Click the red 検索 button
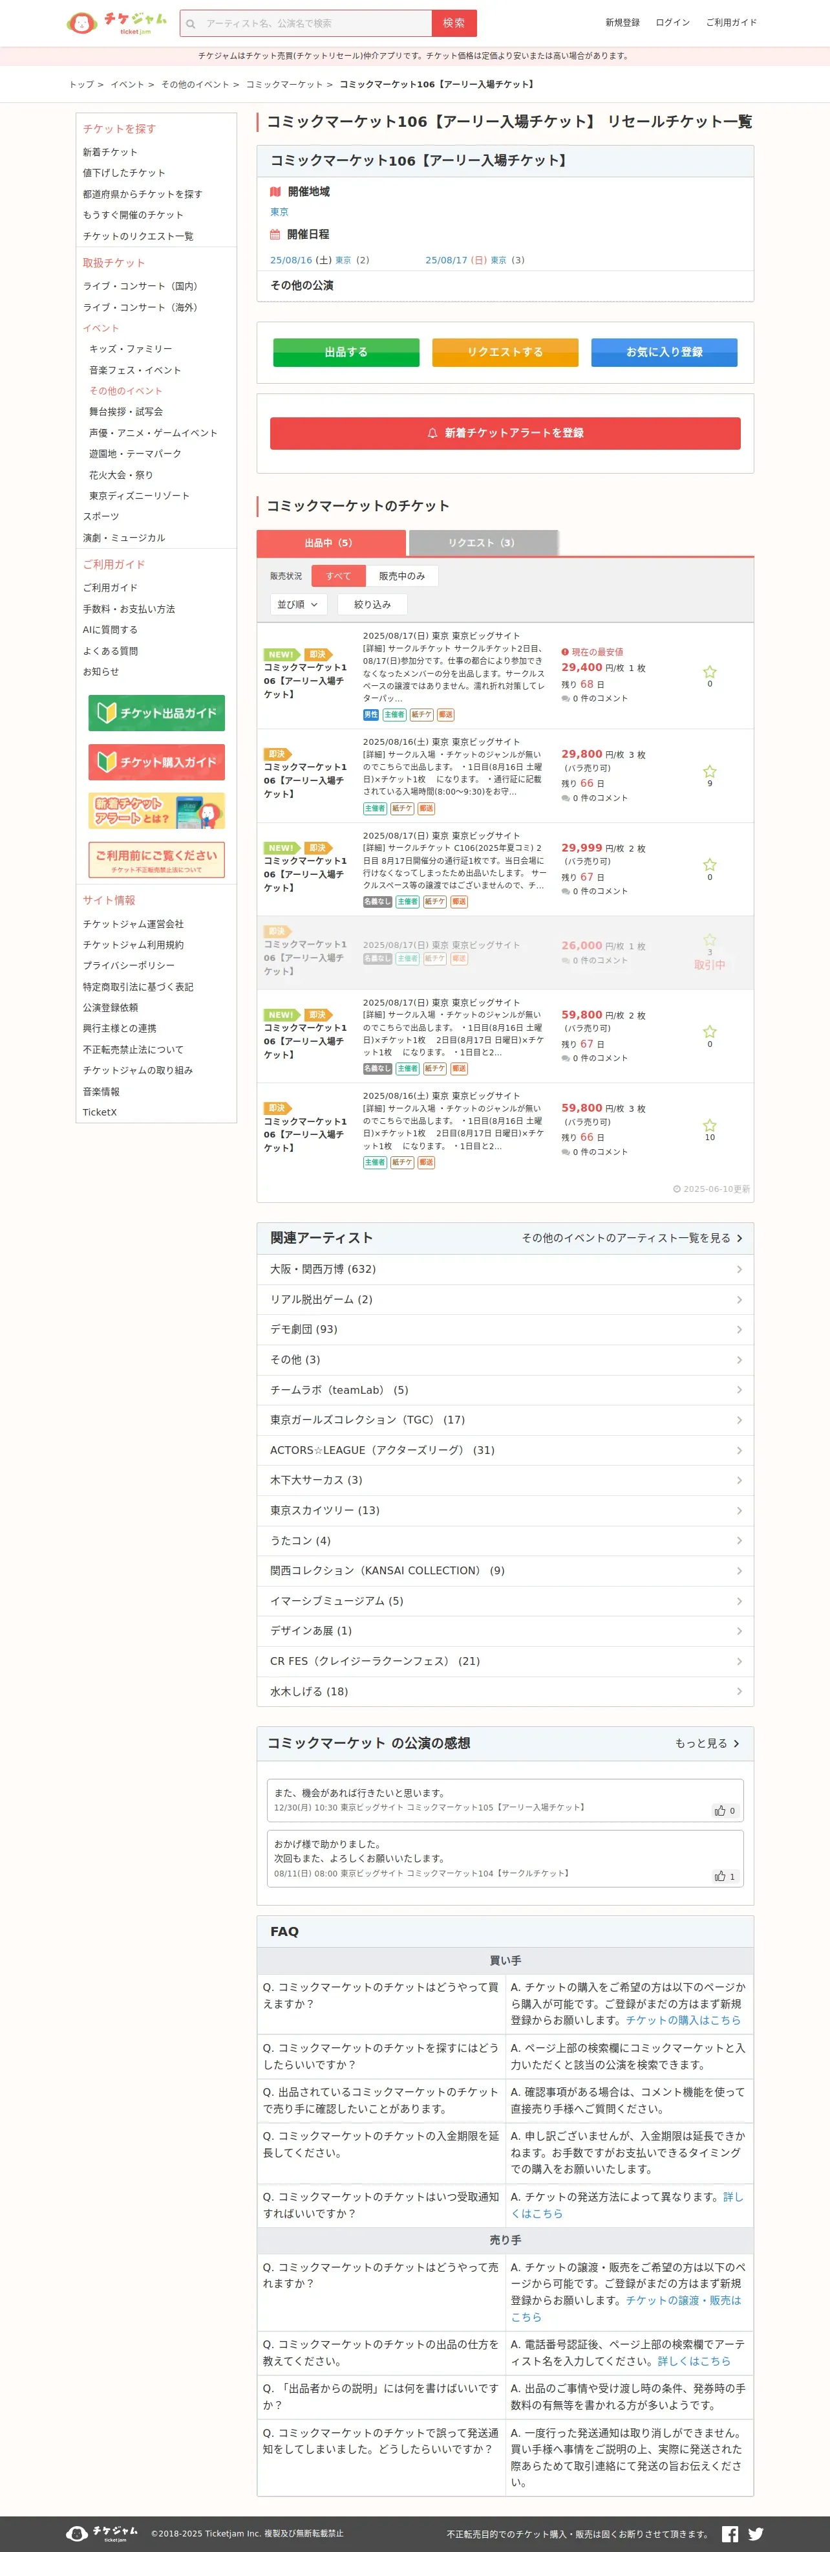 coord(454,23)
